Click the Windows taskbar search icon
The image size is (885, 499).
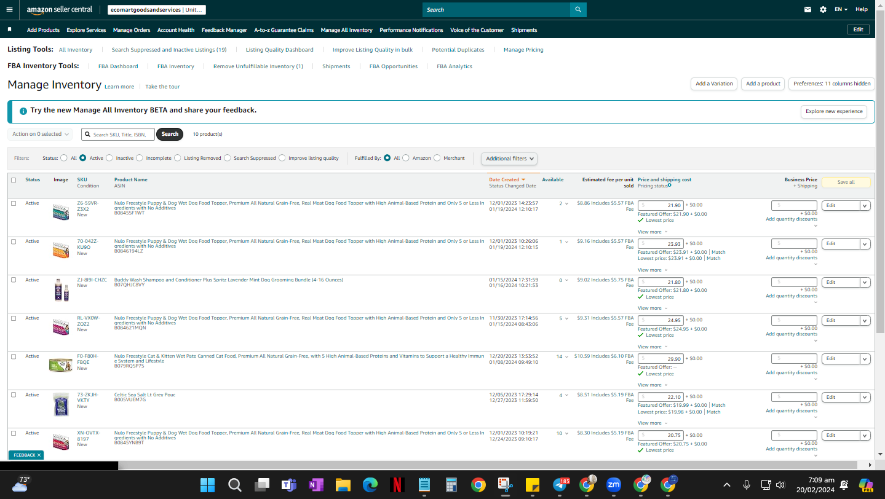click(234, 485)
